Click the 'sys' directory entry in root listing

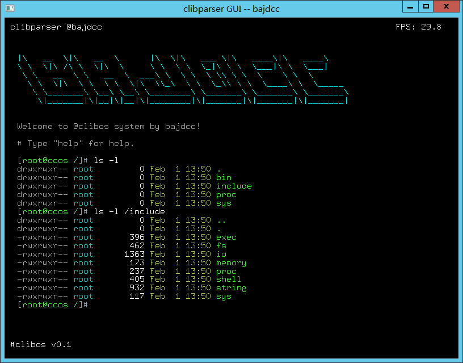click(x=224, y=203)
